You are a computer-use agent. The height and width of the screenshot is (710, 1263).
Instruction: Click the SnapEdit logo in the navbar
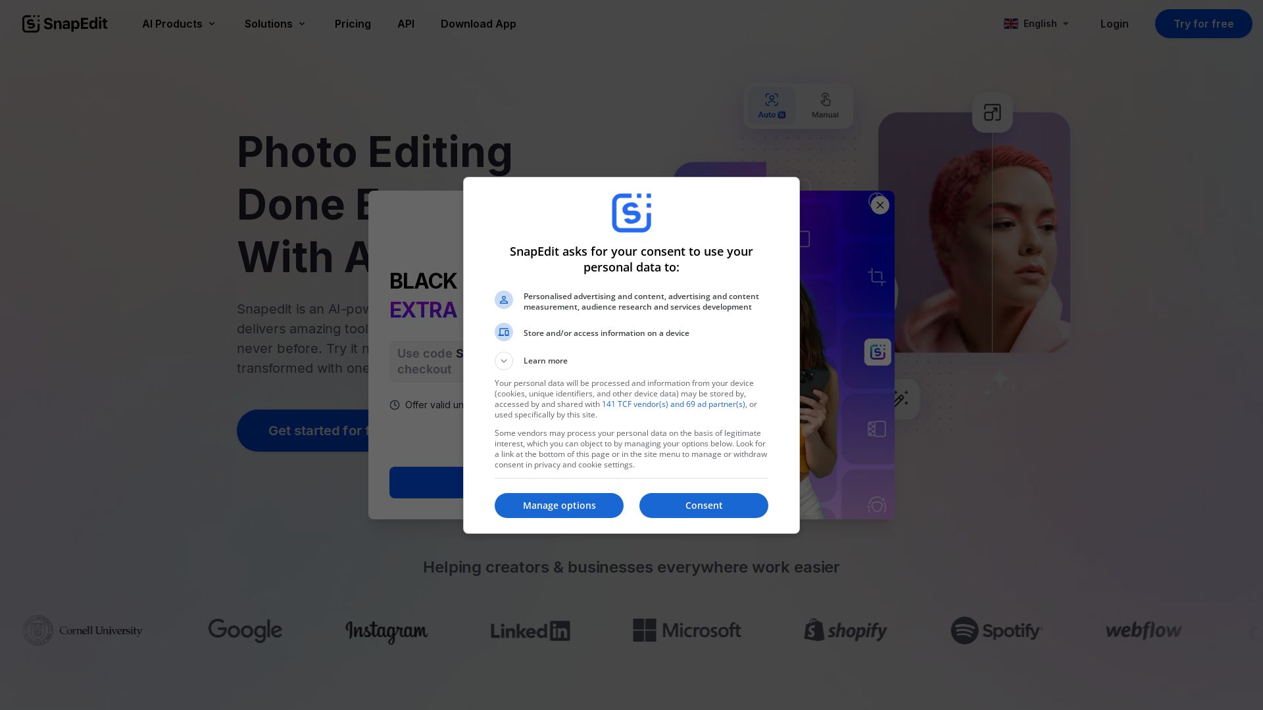pyautogui.click(x=64, y=24)
